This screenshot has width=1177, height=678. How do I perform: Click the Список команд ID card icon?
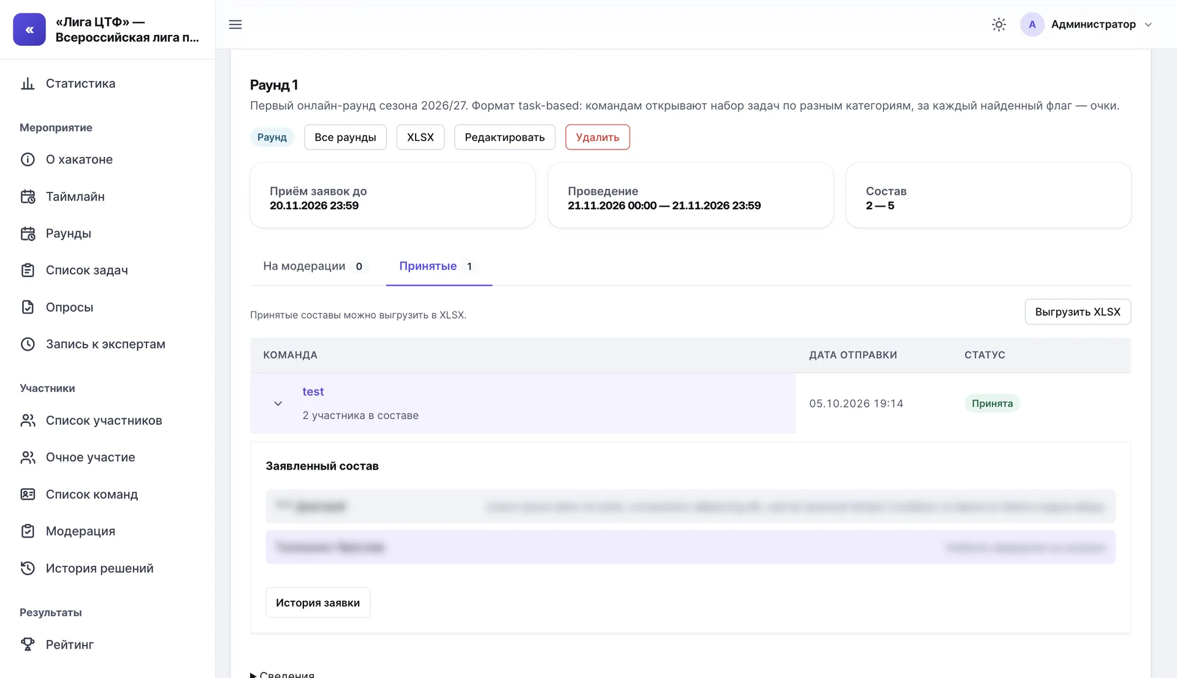(28, 494)
